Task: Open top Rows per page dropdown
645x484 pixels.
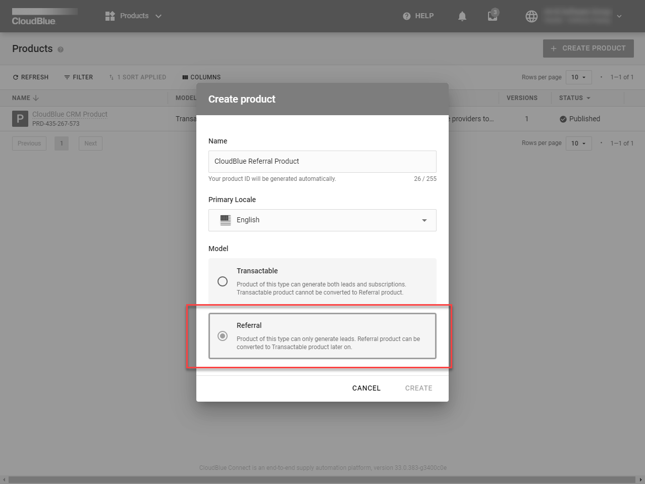Action: 578,77
